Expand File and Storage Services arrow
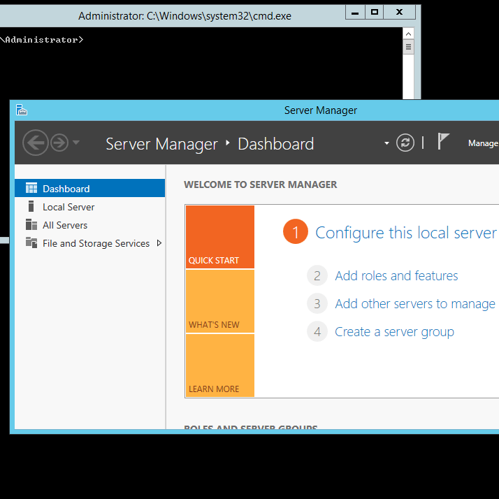The image size is (499, 499). (x=159, y=243)
